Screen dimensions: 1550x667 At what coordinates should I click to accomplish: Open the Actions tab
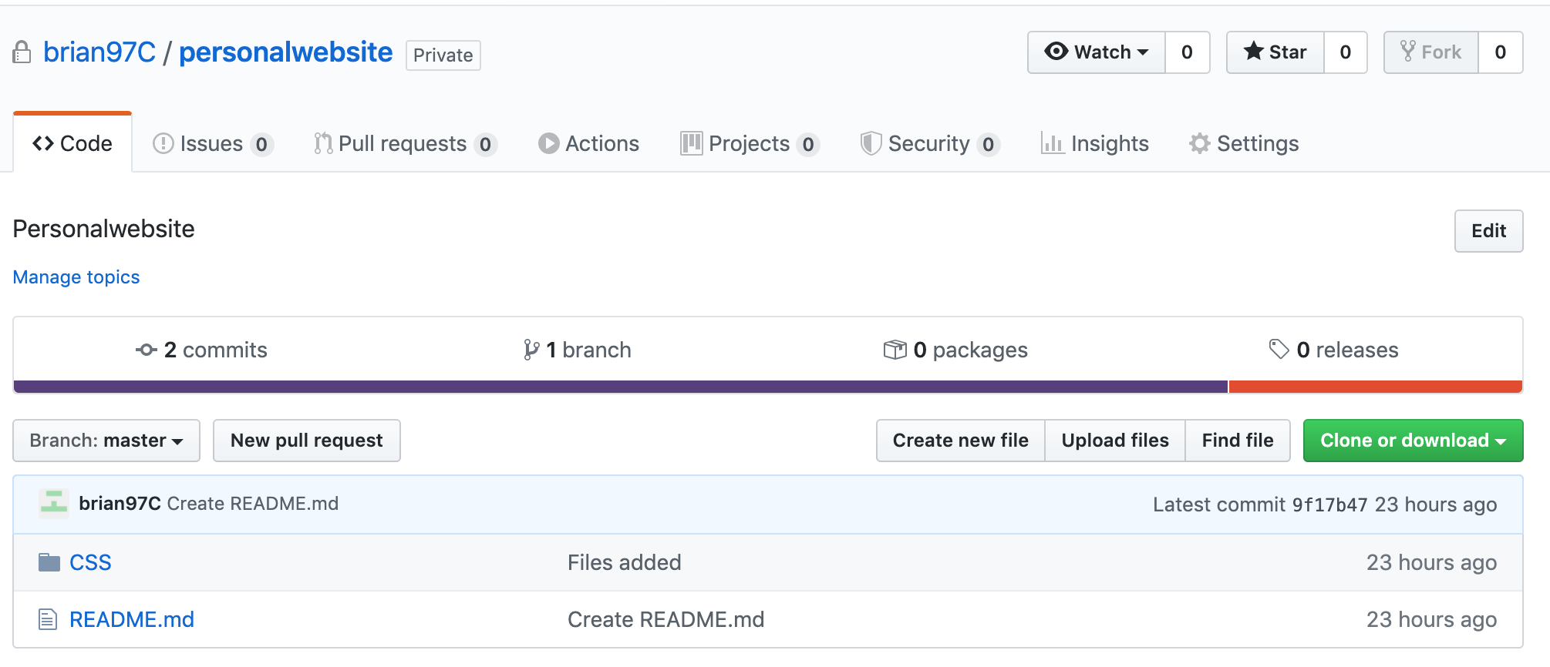tap(588, 143)
